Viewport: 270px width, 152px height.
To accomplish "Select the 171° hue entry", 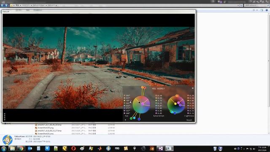I will pos(127,108).
